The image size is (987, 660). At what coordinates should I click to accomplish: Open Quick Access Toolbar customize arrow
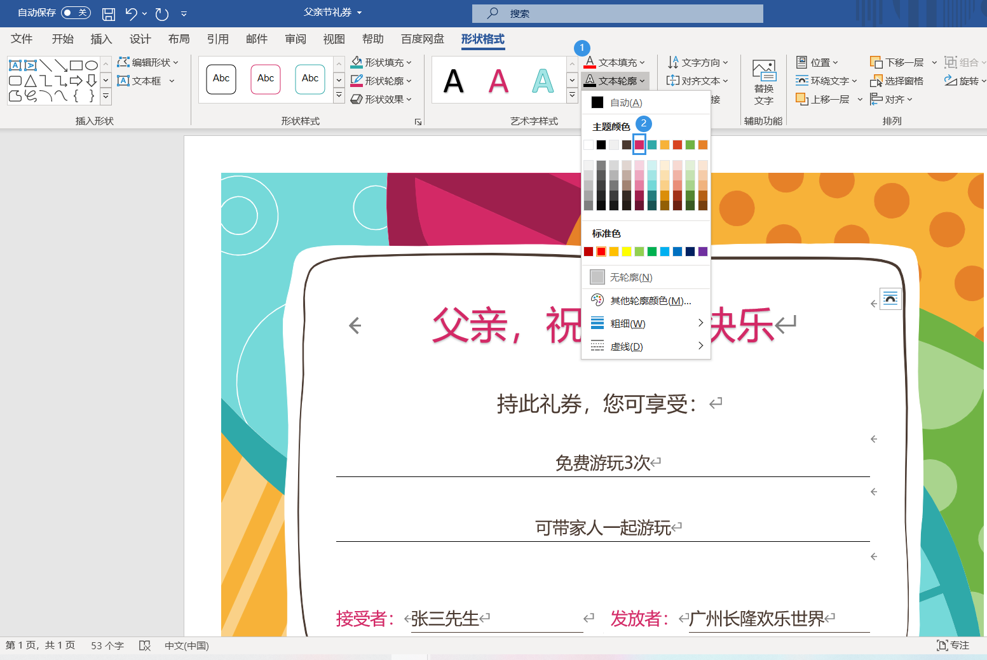[x=184, y=13]
